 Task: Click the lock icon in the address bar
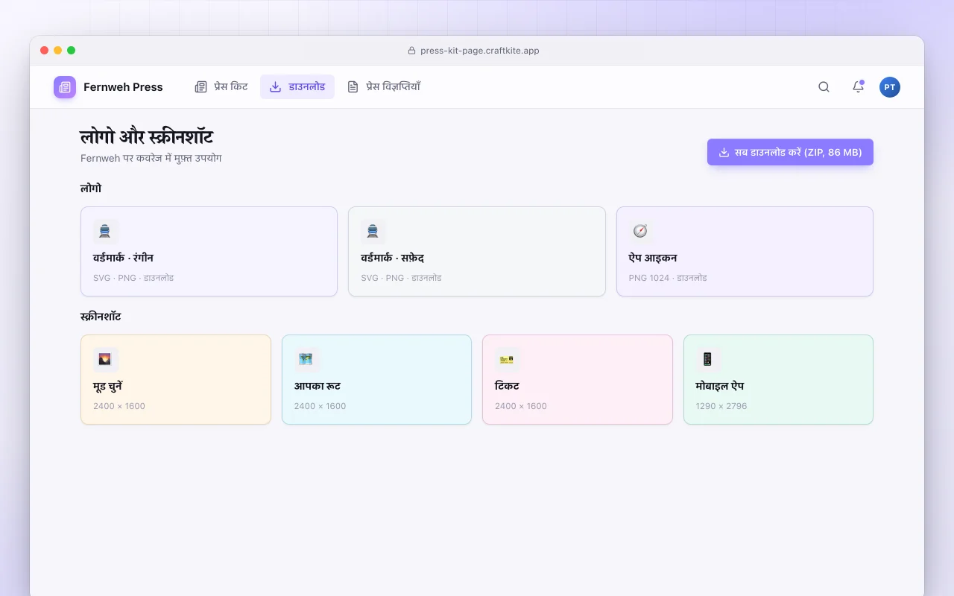pos(411,51)
